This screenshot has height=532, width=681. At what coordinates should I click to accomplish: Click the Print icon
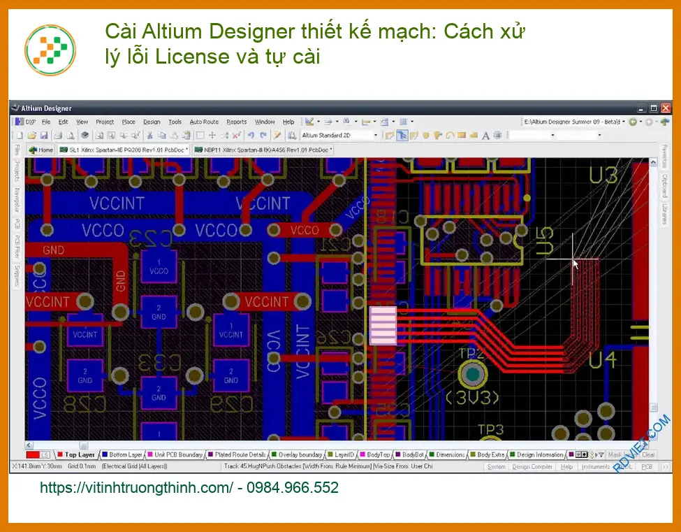[x=58, y=136]
